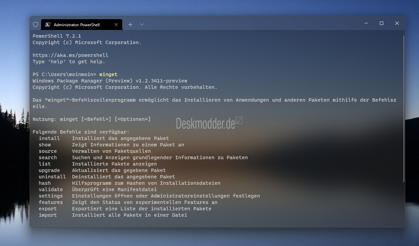The width and height of the screenshot is (419, 246).
Task: Click 'Zeigt Informationen zu einem Paket an'
Action: point(128,145)
